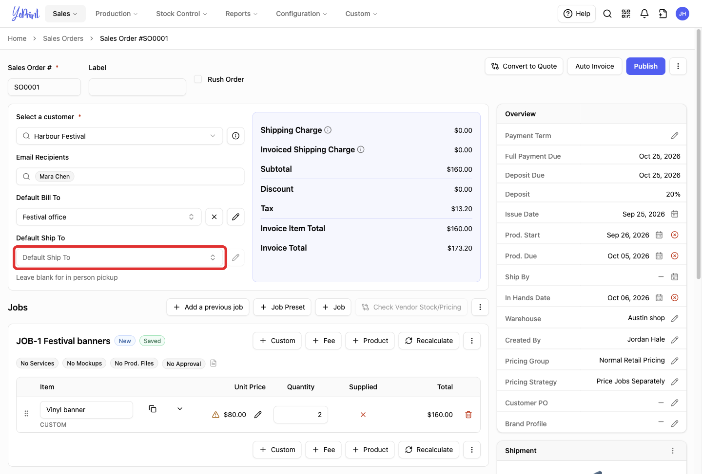The width and height of the screenshot is (702, 474).
Task: Toggle Supplied status for Vinyl banner
Action: coord(363,415)
